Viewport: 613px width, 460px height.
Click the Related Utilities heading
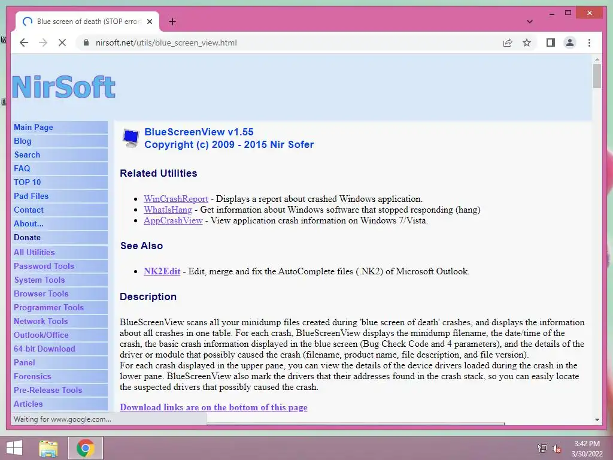(x=158, y=173)
